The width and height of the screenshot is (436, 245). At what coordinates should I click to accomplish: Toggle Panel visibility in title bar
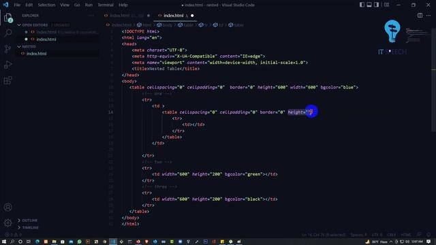369,5
